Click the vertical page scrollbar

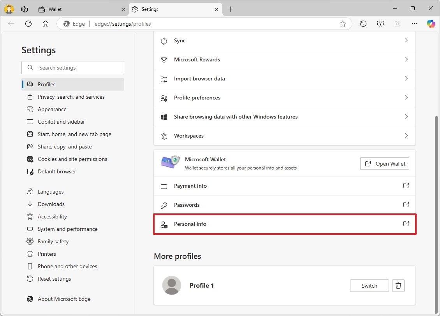436,214
